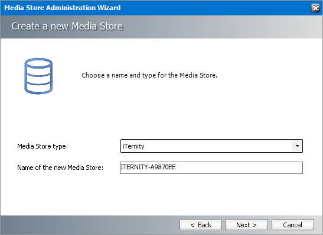Click the Choose a name and type instruction

point(149,75)
